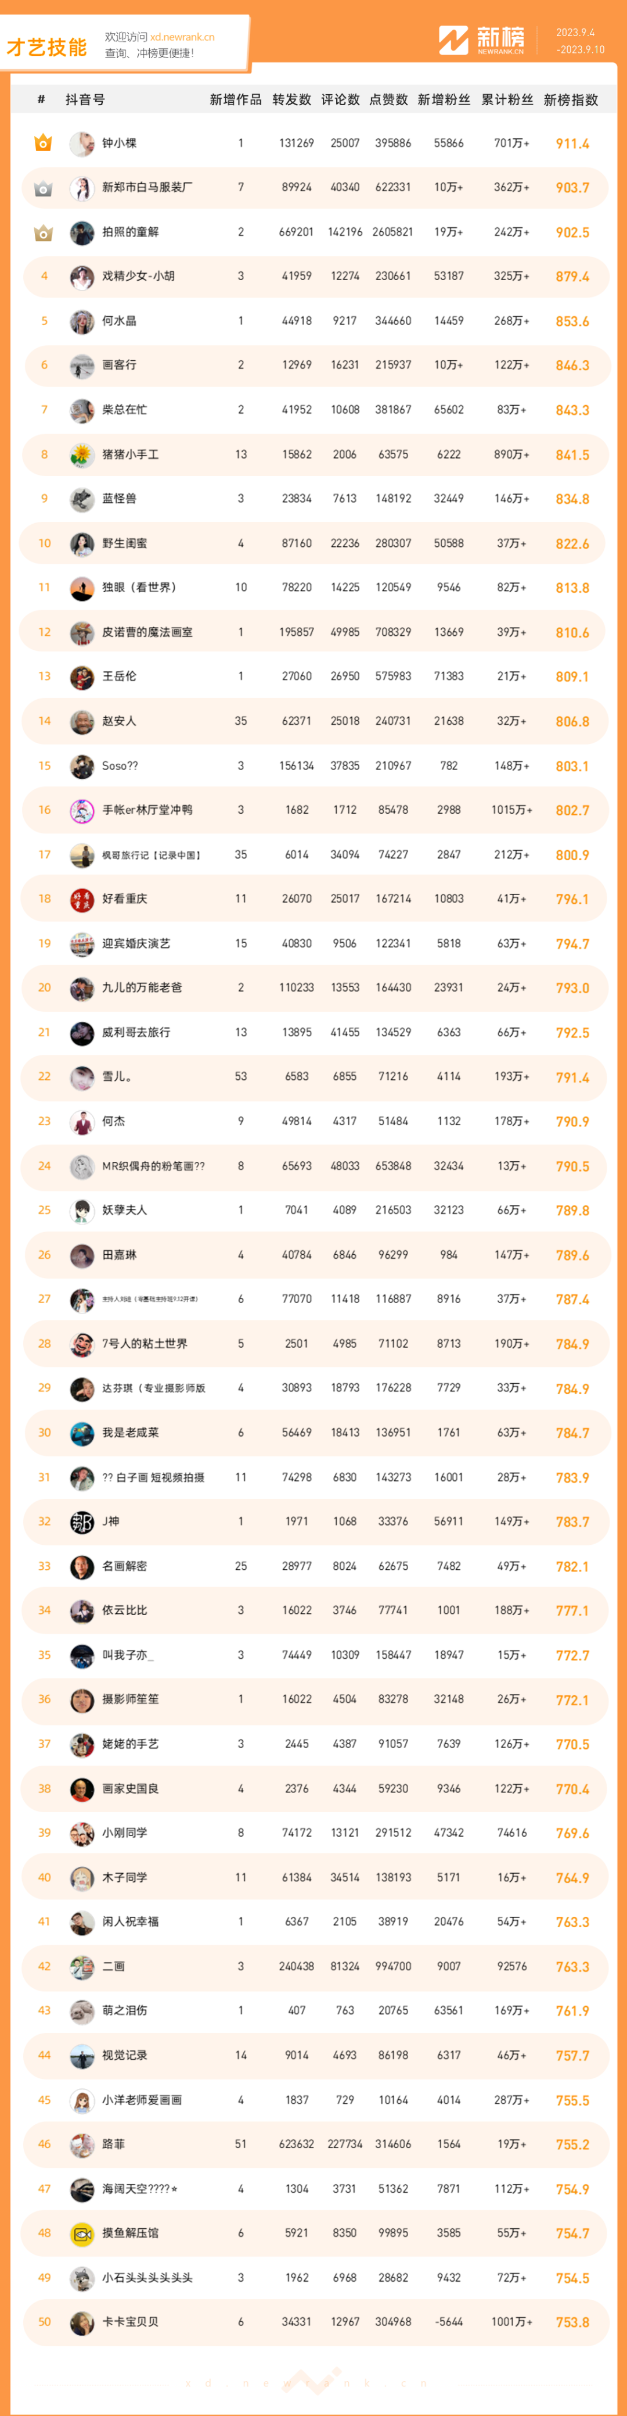Click the gold crown rank-one icon
This screenshot has height=2416, width=627.
coord(43,144)
